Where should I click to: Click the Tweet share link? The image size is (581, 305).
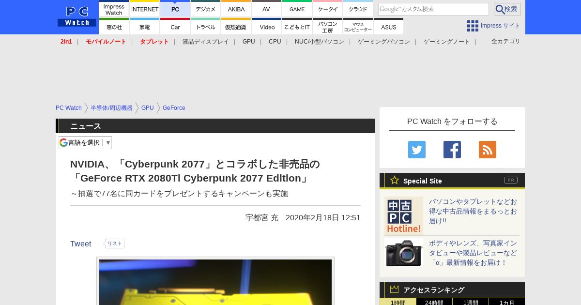click(x=81, y=244)
